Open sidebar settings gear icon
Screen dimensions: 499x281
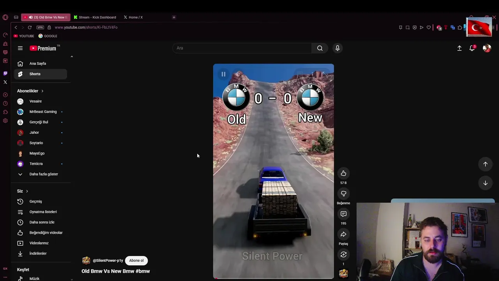tap(5, 121)
